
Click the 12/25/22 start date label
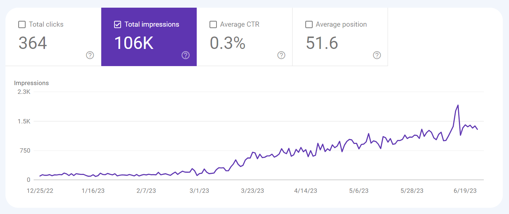40,191
